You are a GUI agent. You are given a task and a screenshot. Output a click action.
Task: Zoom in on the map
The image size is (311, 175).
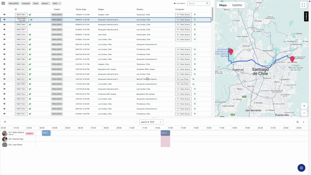click(304, 106)
